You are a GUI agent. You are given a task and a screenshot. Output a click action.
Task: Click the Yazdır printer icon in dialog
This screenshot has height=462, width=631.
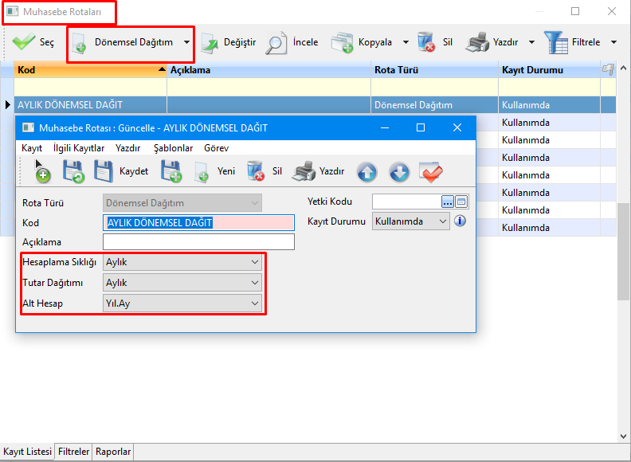[304, 171]
